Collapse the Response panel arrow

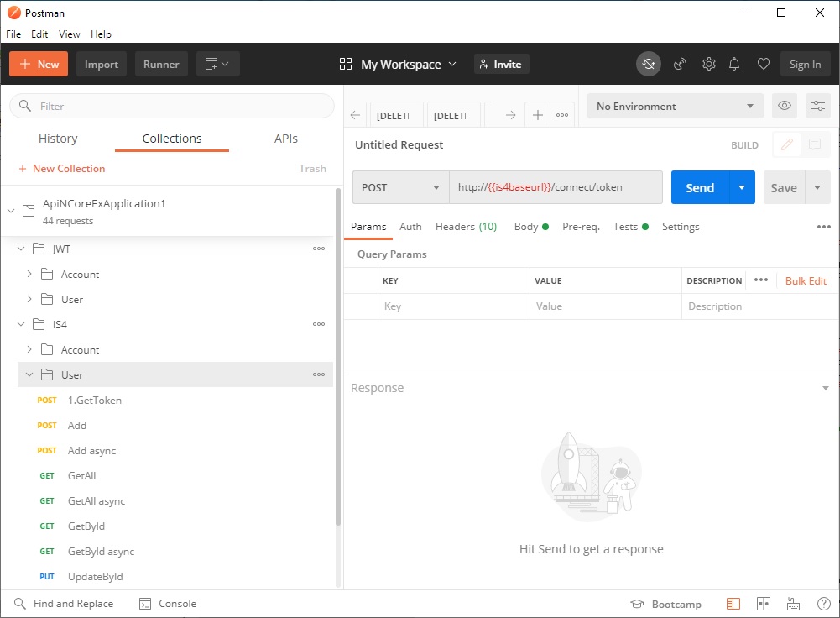[x=826, y=388]
